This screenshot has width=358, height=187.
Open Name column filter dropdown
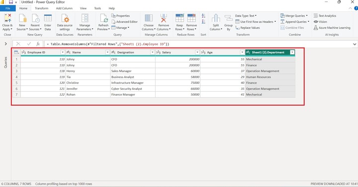point(107,53)
